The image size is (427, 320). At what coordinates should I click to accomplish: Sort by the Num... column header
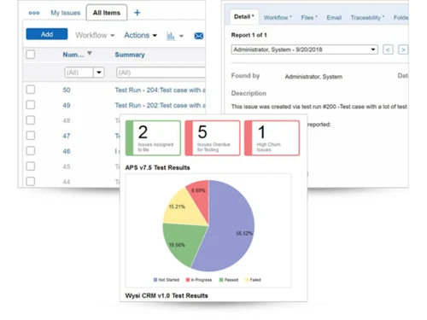pyautogui.click(x=73, y=55)
